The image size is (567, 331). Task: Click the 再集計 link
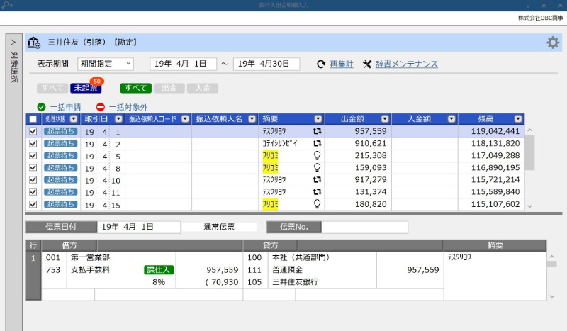[x=342, y=64]
